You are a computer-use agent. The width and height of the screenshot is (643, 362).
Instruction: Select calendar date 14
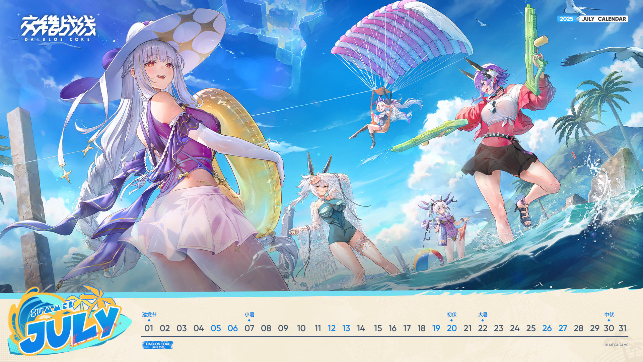tap(361, 328)
